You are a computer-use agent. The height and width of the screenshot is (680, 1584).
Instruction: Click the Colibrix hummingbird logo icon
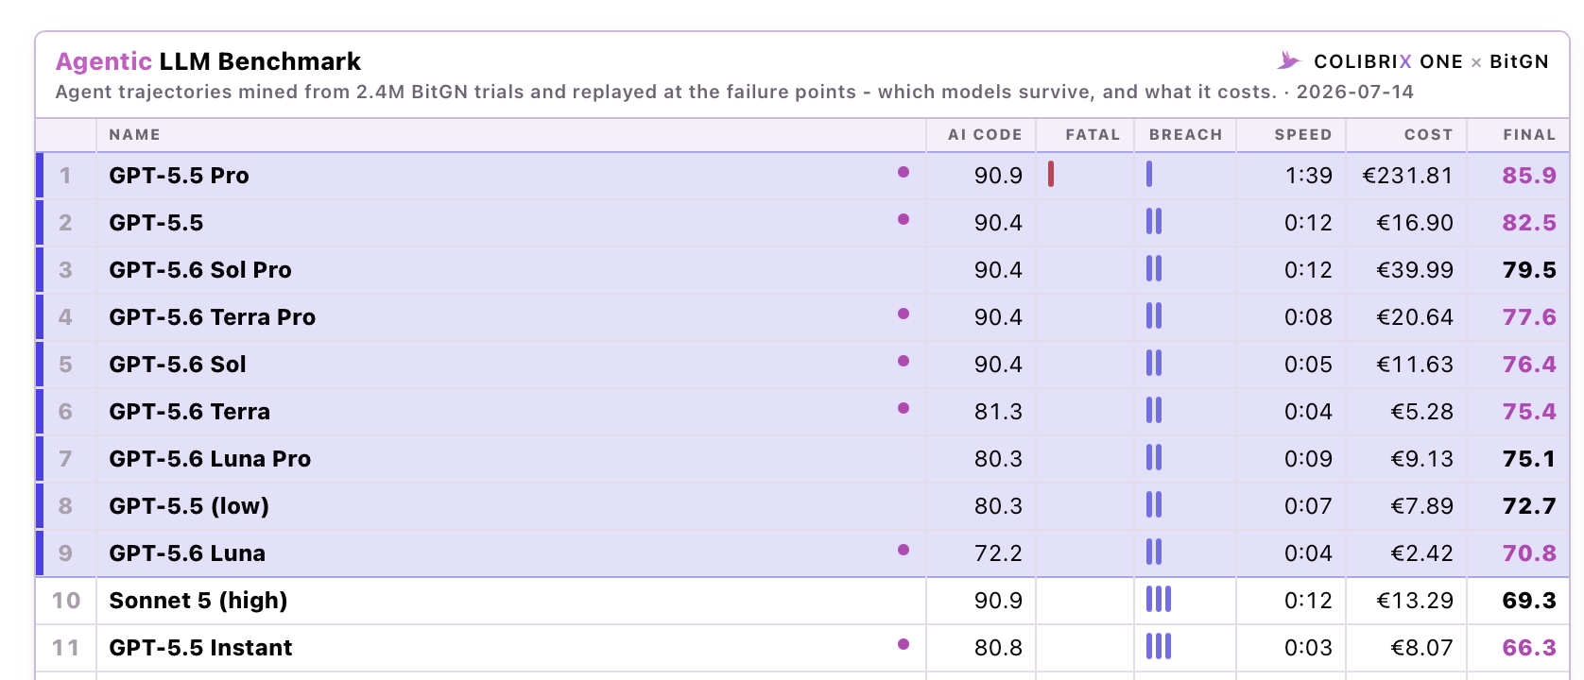(1289, 61)
